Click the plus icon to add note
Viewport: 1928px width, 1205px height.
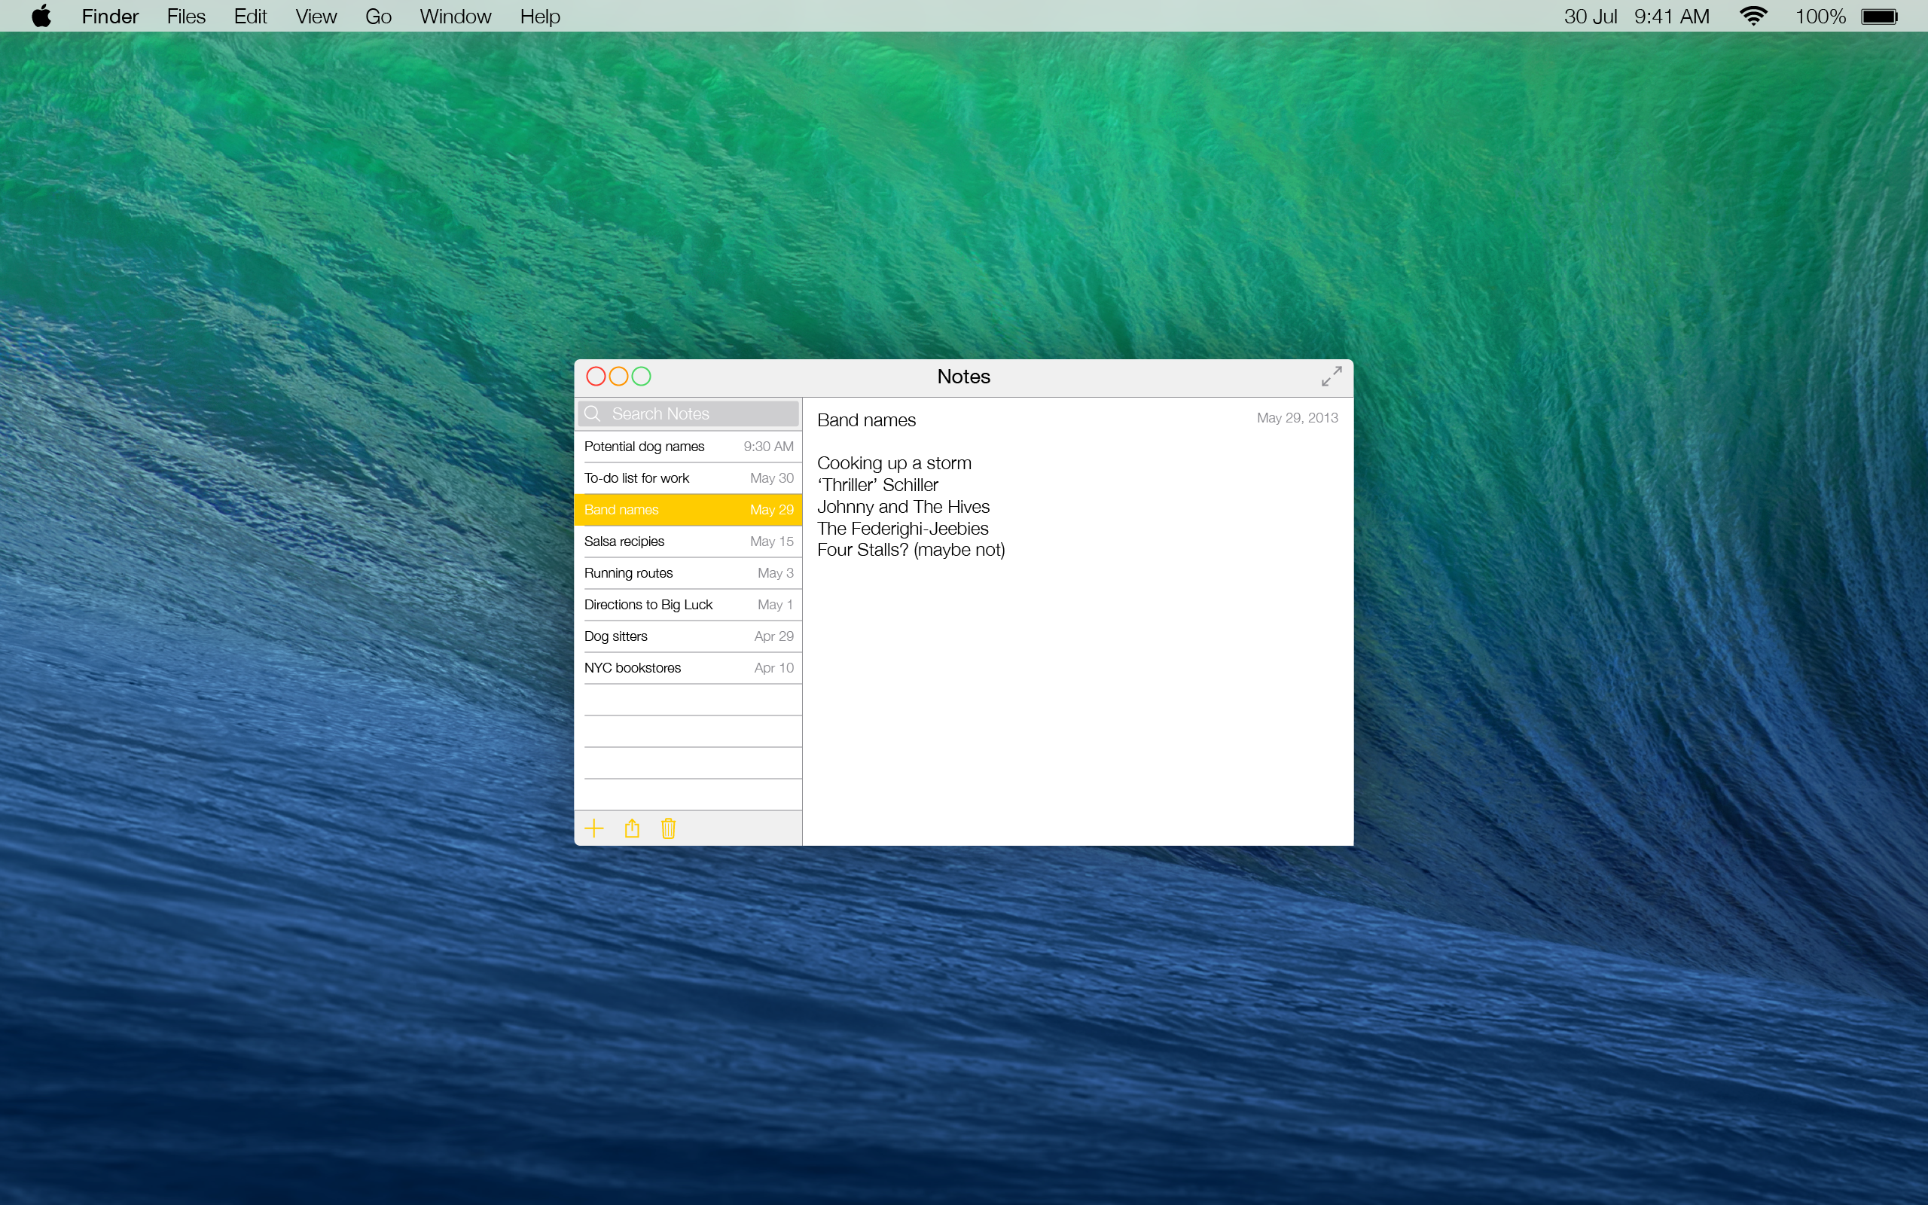[x=593, y=829]
